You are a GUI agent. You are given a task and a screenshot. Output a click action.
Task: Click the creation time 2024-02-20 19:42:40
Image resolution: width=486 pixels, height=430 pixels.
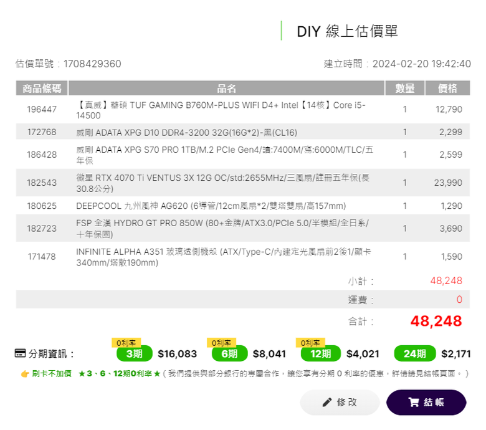tap(422, 64)
